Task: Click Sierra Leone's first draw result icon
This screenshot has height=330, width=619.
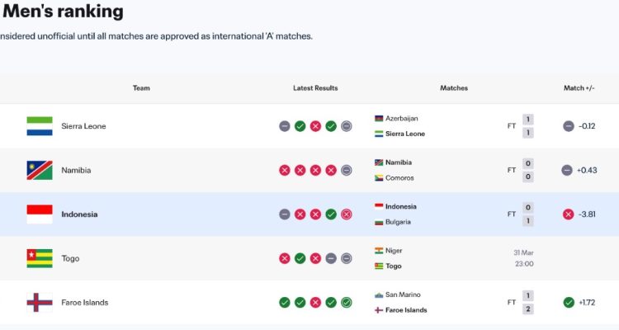Action: [285, 126]
